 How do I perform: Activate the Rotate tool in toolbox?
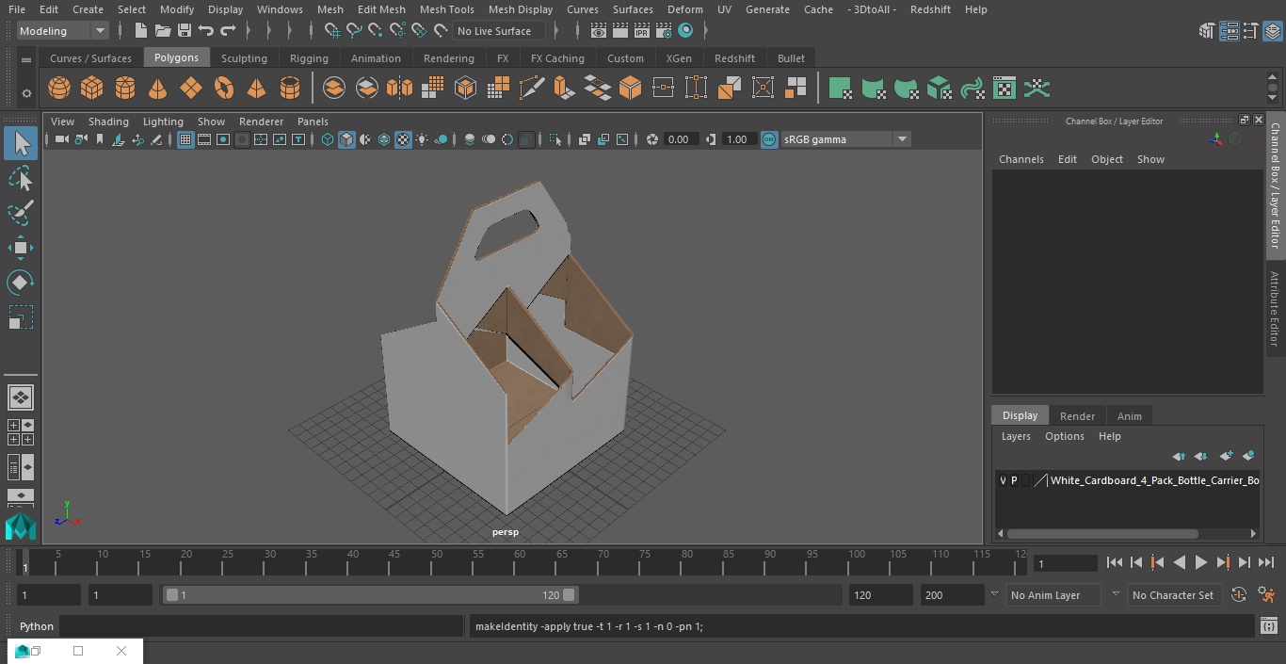click(x=21, y=283)
